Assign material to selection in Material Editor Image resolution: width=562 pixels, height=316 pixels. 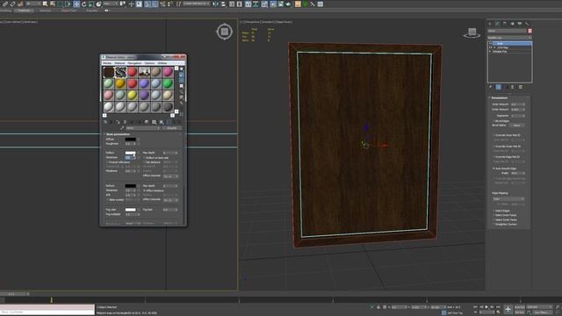click(x=118, y=122)
